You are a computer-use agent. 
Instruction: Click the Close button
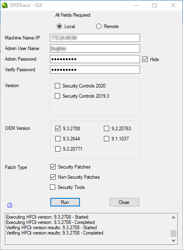[x=124, y=202]
